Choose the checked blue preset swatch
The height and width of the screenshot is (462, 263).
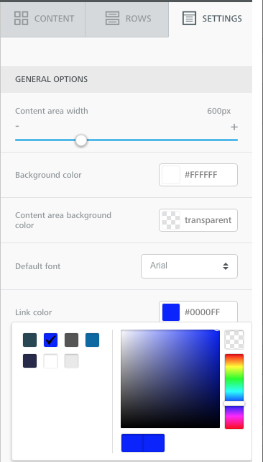pyautogui.click(x=50, y=340)
